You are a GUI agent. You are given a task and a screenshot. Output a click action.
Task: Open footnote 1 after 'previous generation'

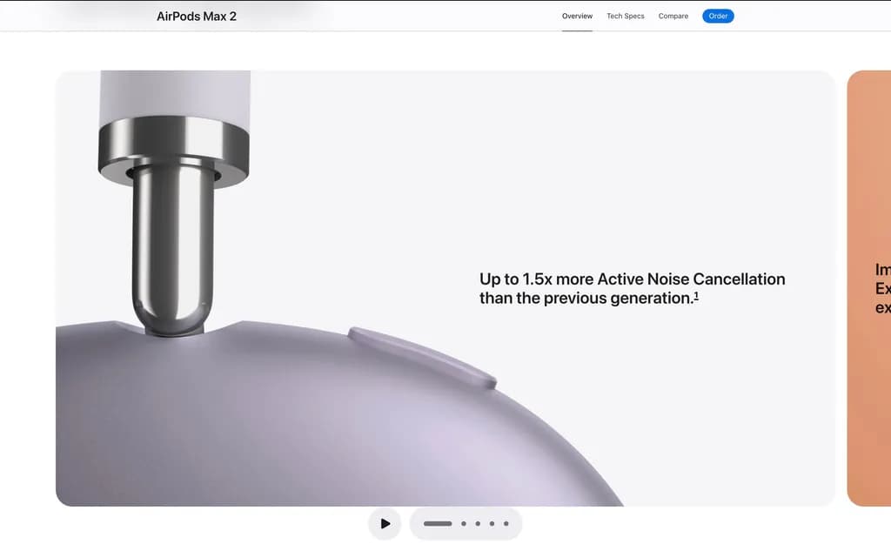click(x=696, y=295)
